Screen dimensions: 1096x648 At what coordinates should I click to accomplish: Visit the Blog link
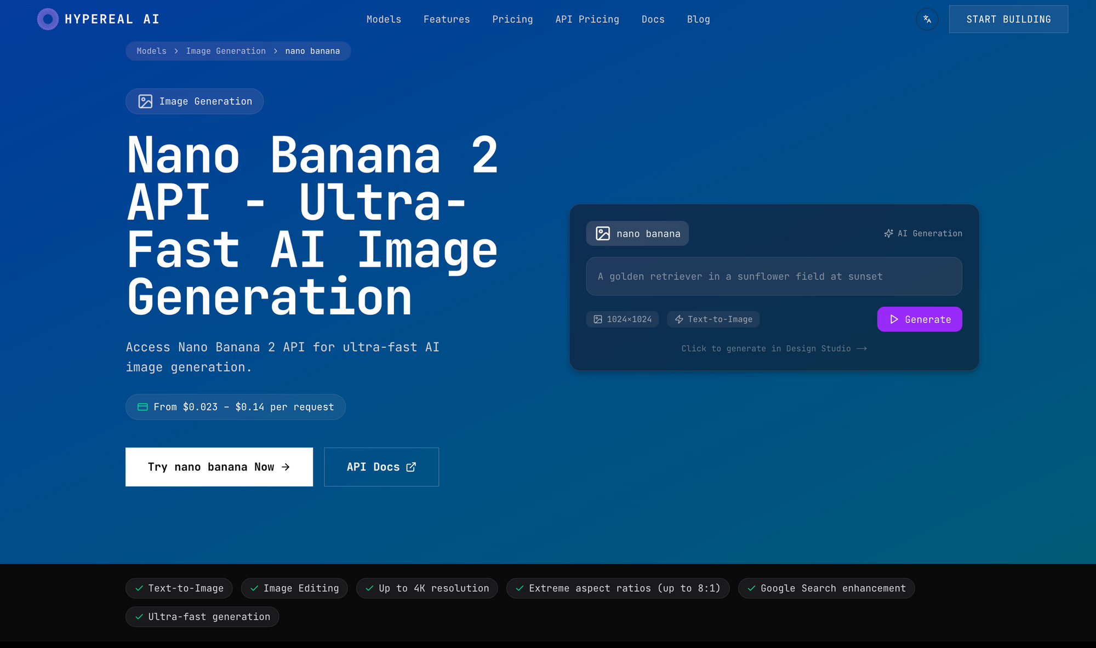pyautogui.click(x=698, y=19)
